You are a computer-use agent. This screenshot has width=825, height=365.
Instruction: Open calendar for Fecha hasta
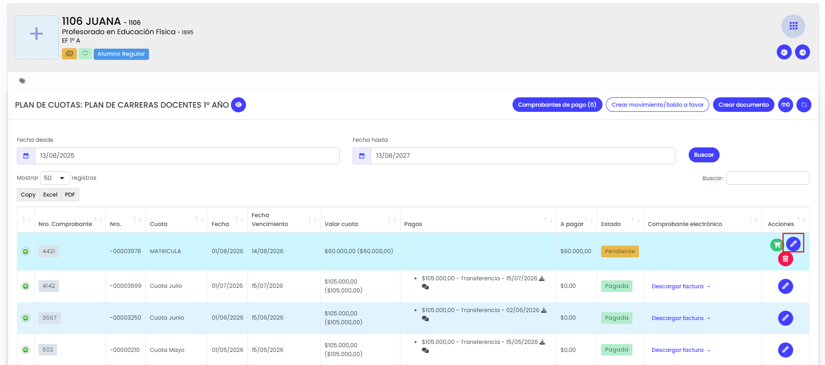coord(362,156)
